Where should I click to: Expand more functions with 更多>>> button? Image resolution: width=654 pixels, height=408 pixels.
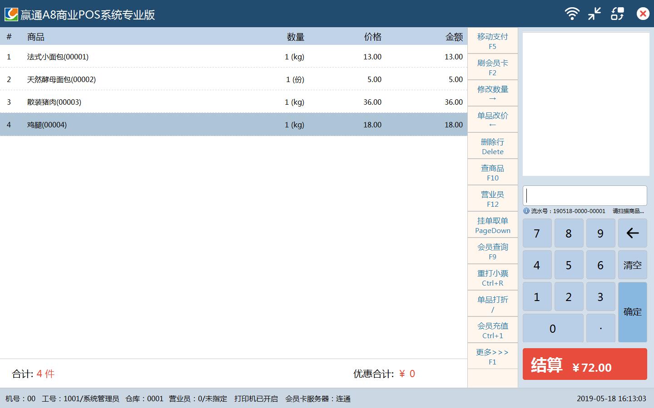pos(492,356)
